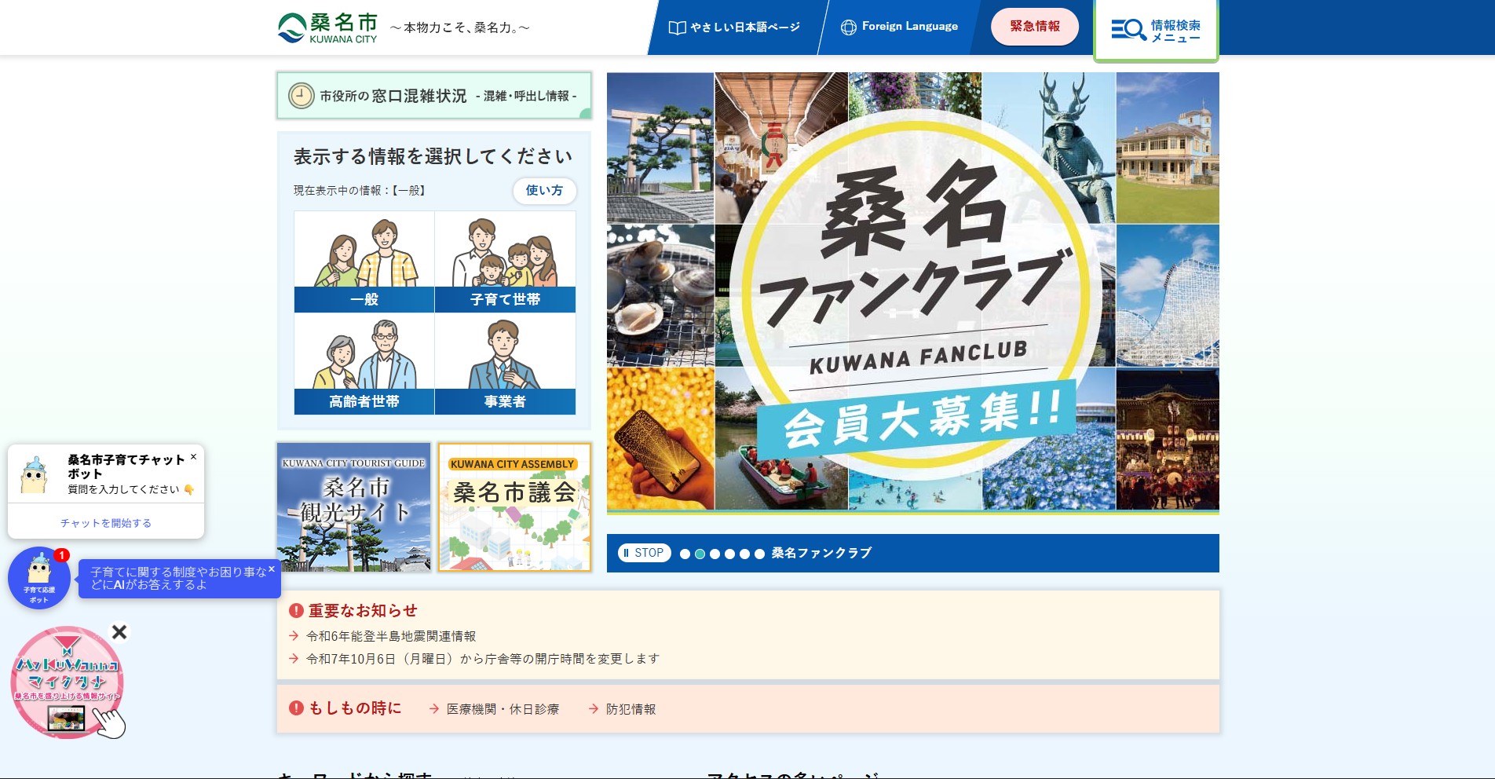
Task: Select the 事業者 category tile
Action: click(x=505, y=364)
